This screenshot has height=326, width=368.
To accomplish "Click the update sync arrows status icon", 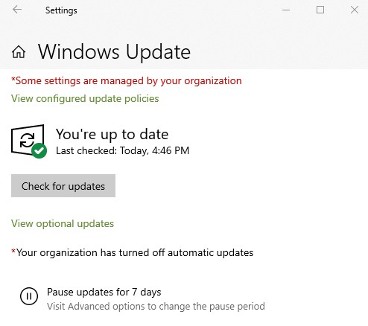I will [x=27, y=140].
